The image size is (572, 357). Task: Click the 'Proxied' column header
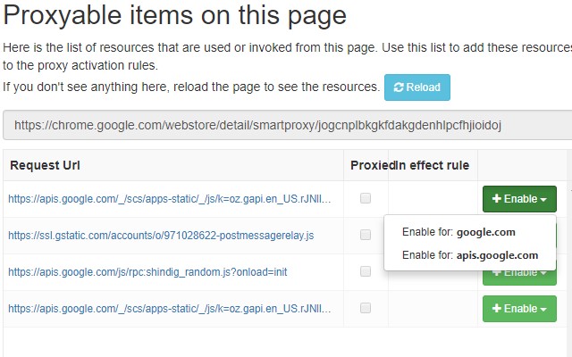(x=369, y=165)
